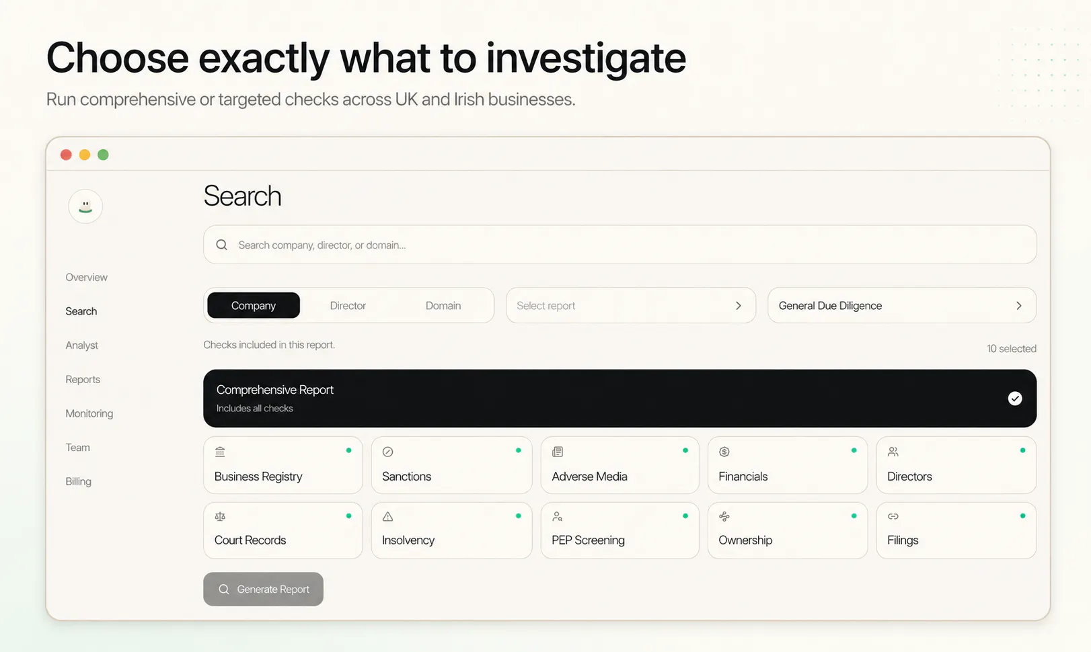Toggle the Directors check card

click(956, 465)
